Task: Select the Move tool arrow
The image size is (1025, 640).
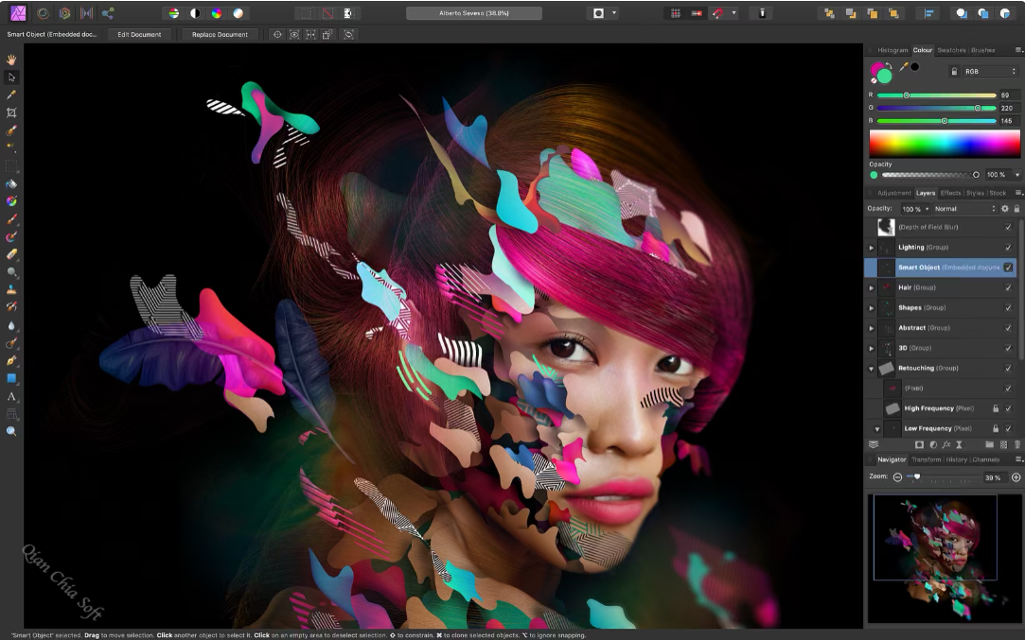Action: 11,78
